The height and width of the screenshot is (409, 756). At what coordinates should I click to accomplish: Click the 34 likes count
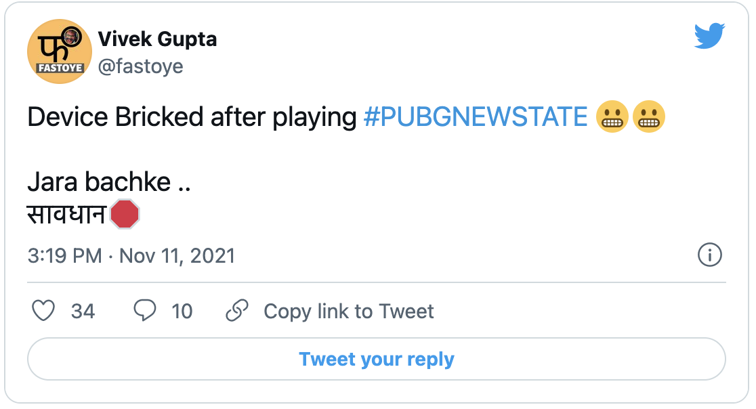[x=83, y=311]
